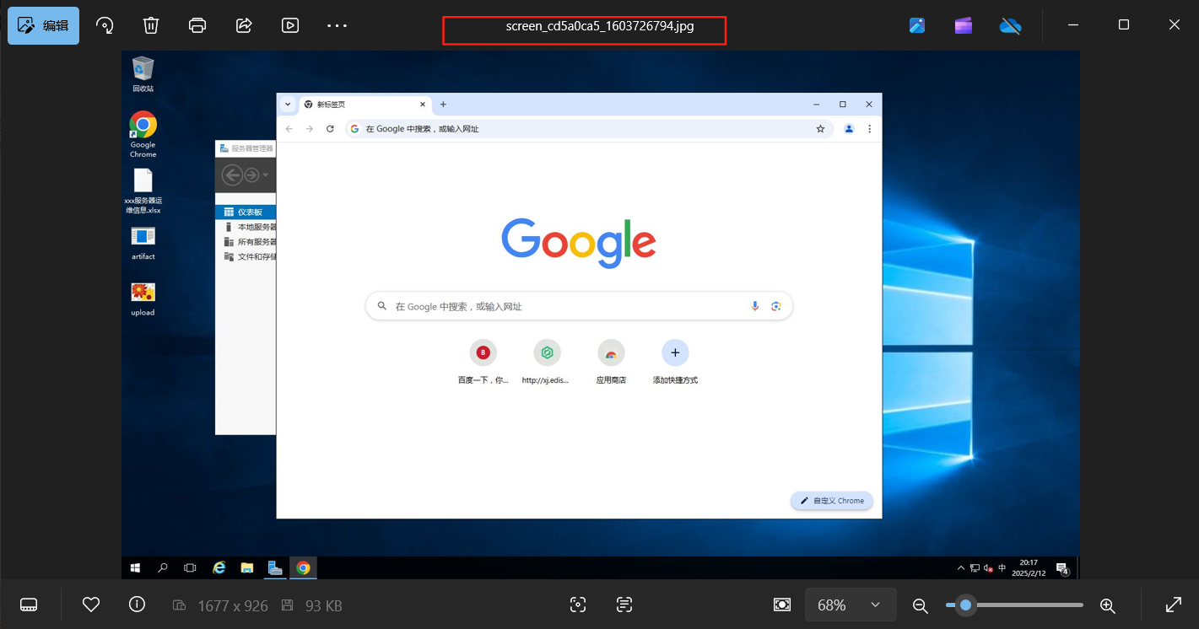Click the OneDrive crossed-out cloud icon

point(1010,25)
